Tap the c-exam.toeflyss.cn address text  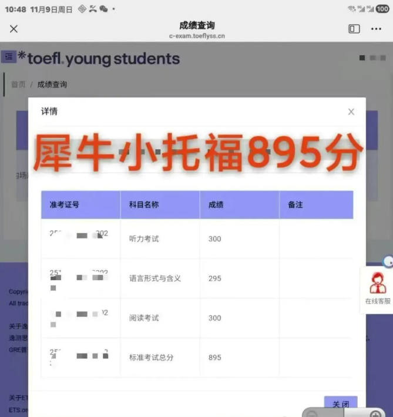click(x=196, y=36)
